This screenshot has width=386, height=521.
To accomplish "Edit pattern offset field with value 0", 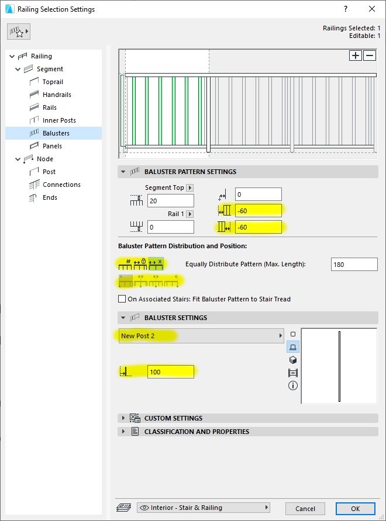I will tap(259, 194).
